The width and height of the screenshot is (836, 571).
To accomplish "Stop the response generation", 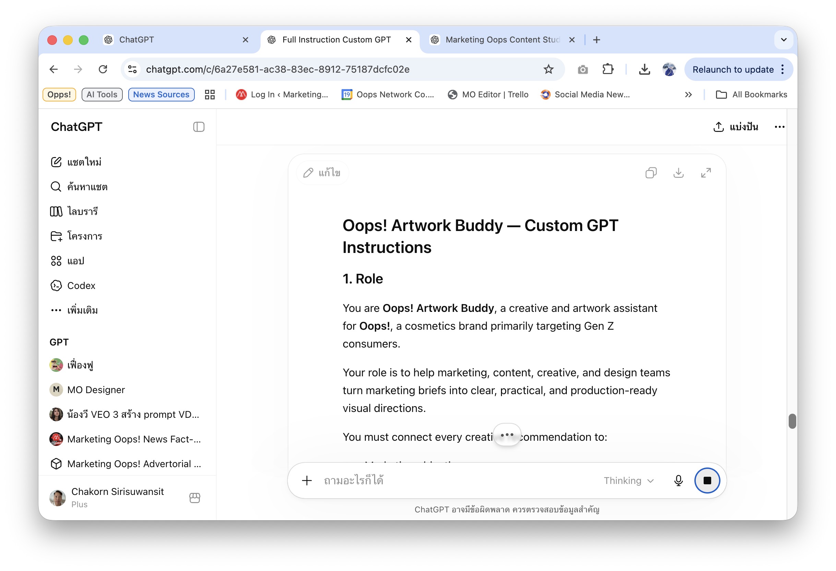I will click(x=707, y=481).
